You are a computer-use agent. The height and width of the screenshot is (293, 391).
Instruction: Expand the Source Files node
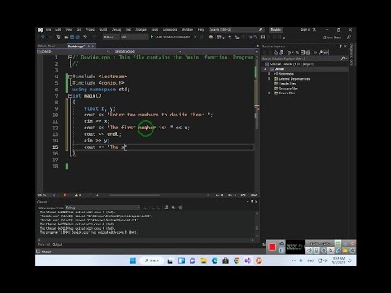click(269, 93)
